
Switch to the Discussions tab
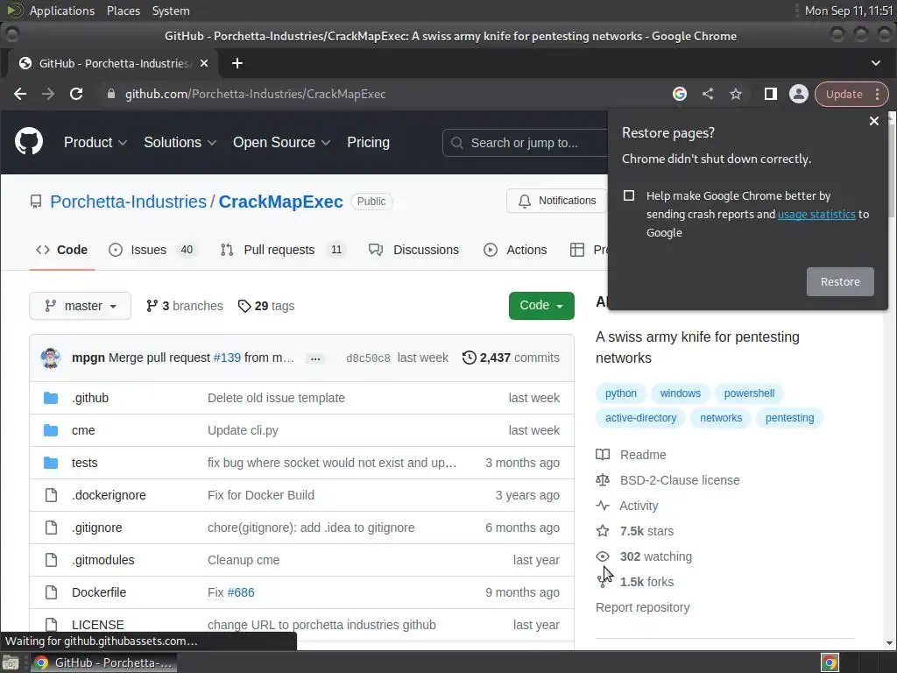414,250
